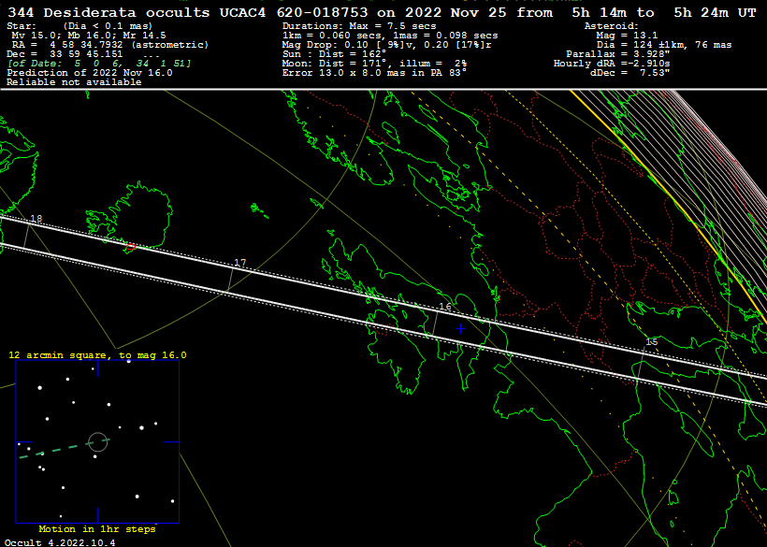Click the blue cross marker on the map
This screenshot has width=767, height=547.
460,328
